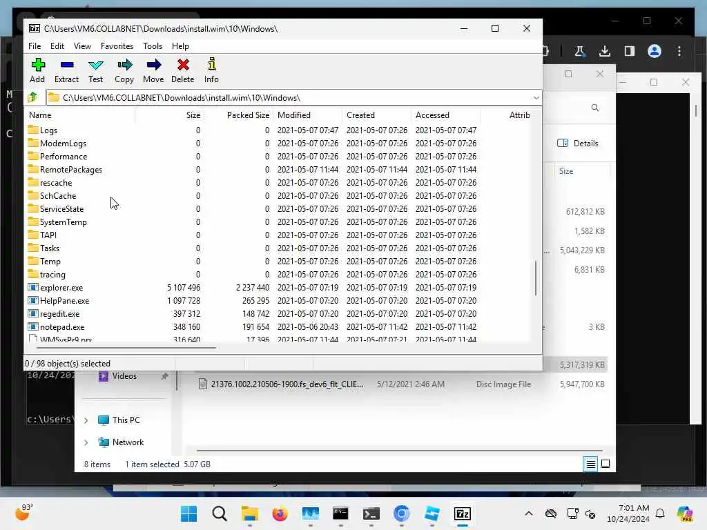Switch to details list view in Explorer
707x530 pixels.
(x=591, y=464)
